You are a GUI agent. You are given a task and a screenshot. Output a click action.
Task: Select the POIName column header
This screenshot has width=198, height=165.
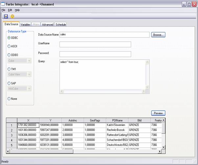click(x=117, y=120)
